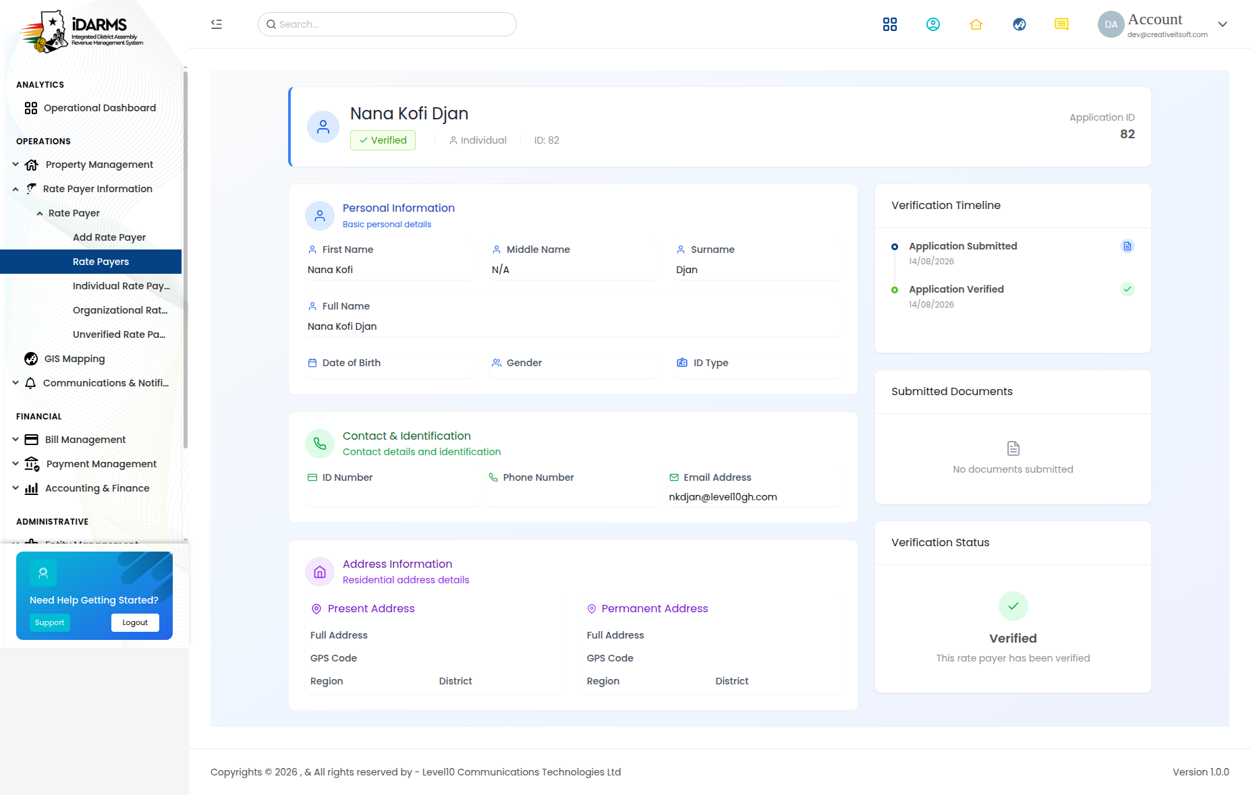The width and height of the screenshot is (1251, 795).
Task: Click the support agent icon in help card
Action: tap(43, 573)
